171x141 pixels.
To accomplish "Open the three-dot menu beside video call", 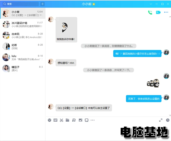I will click(x=166, y=12).
